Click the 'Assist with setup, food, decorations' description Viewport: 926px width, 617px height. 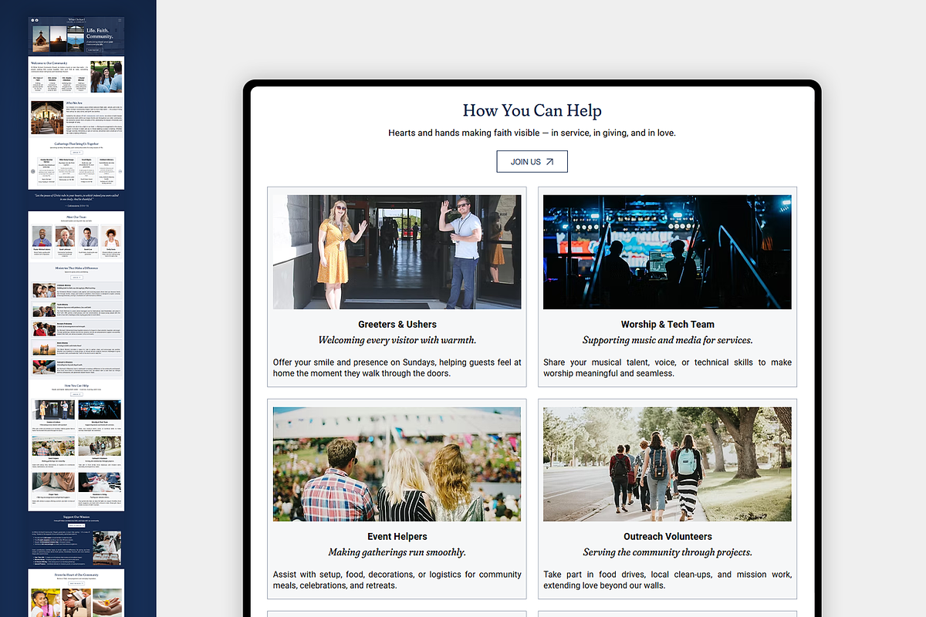point(397,580)
